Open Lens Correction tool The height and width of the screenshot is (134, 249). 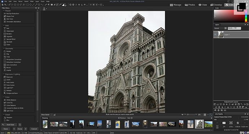click(x=10, y=65)
